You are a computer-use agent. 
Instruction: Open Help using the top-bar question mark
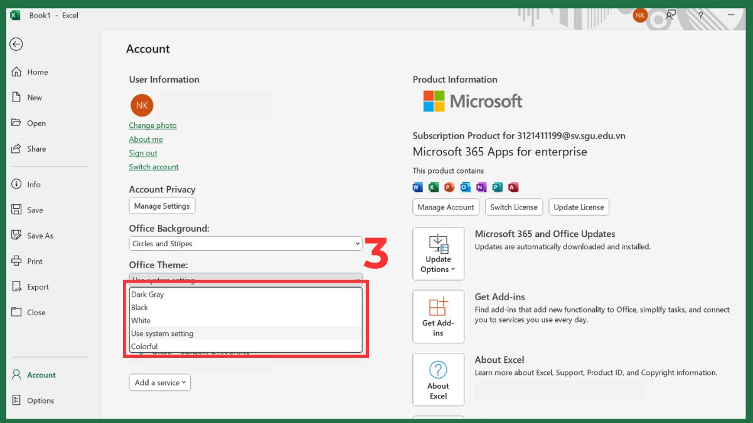pyautogui.click(x=700, y=15)
